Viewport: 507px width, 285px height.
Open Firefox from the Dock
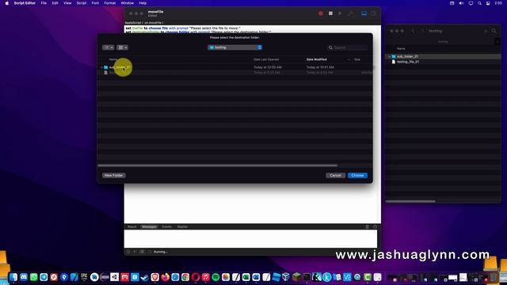[166, 277]
